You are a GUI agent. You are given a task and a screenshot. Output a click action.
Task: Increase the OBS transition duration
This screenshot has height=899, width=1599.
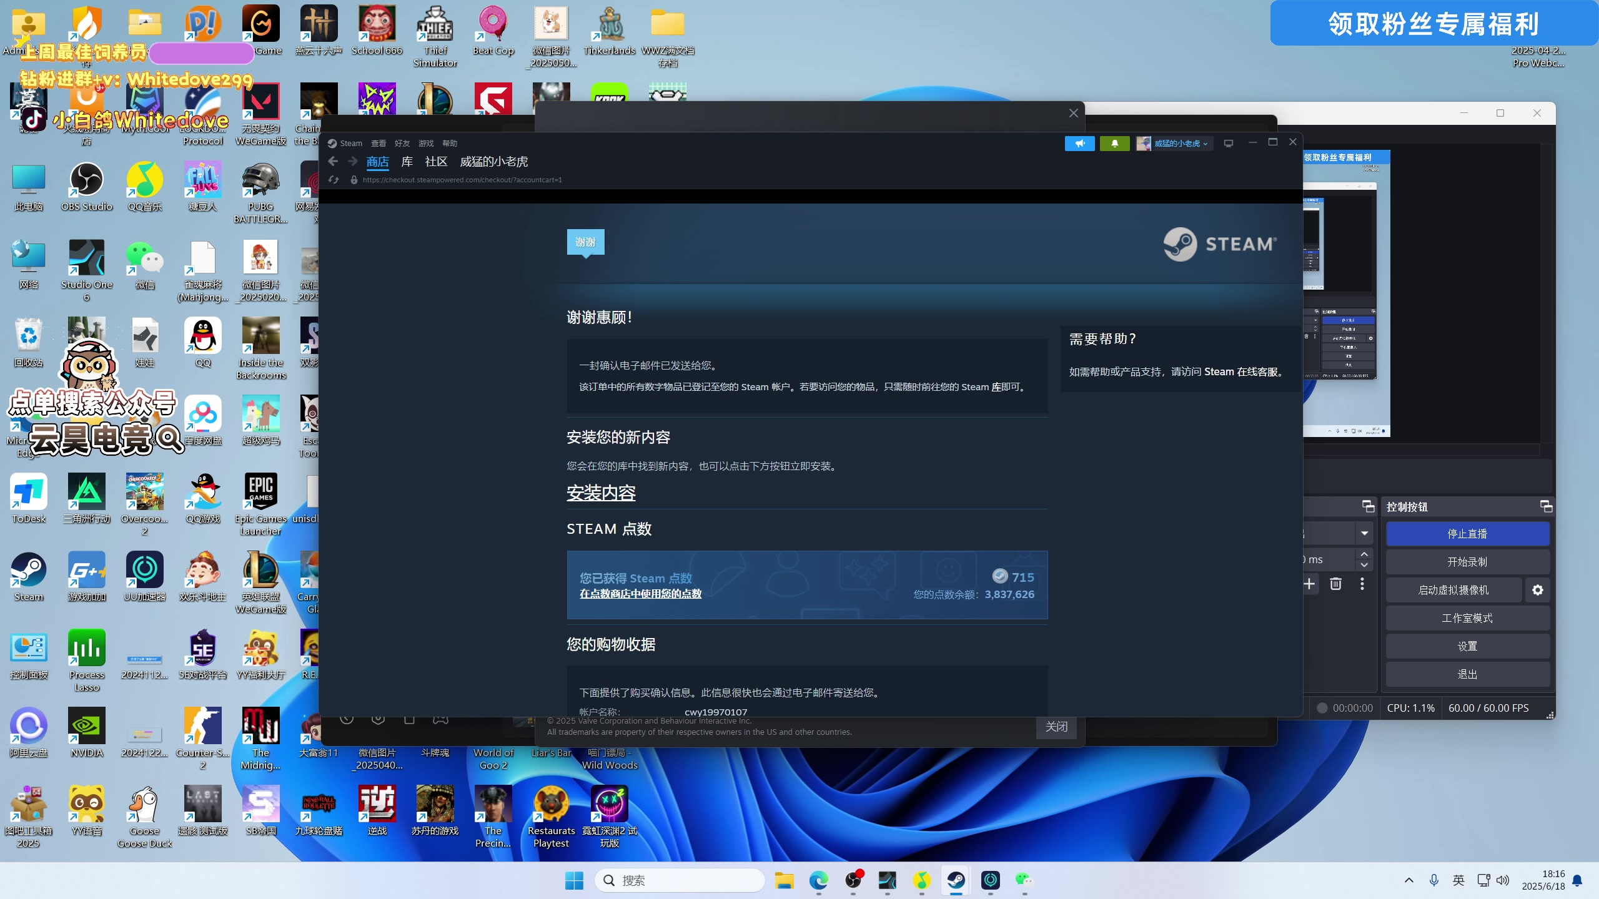point(1364,554)
